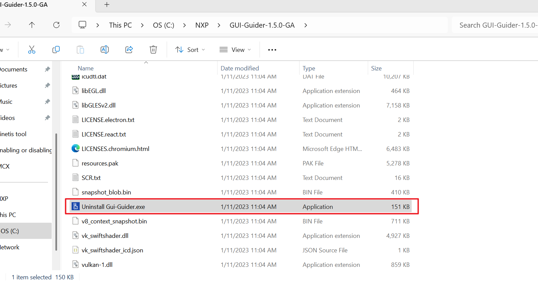Close the GUI-Guider-1.5.0-GA tab
This screenshot has width=538, height=281.
[x=84, y=4]
